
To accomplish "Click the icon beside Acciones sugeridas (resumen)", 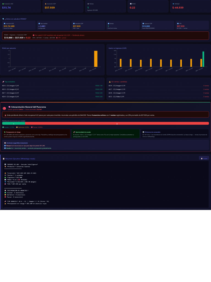I will tap(5, 143).
